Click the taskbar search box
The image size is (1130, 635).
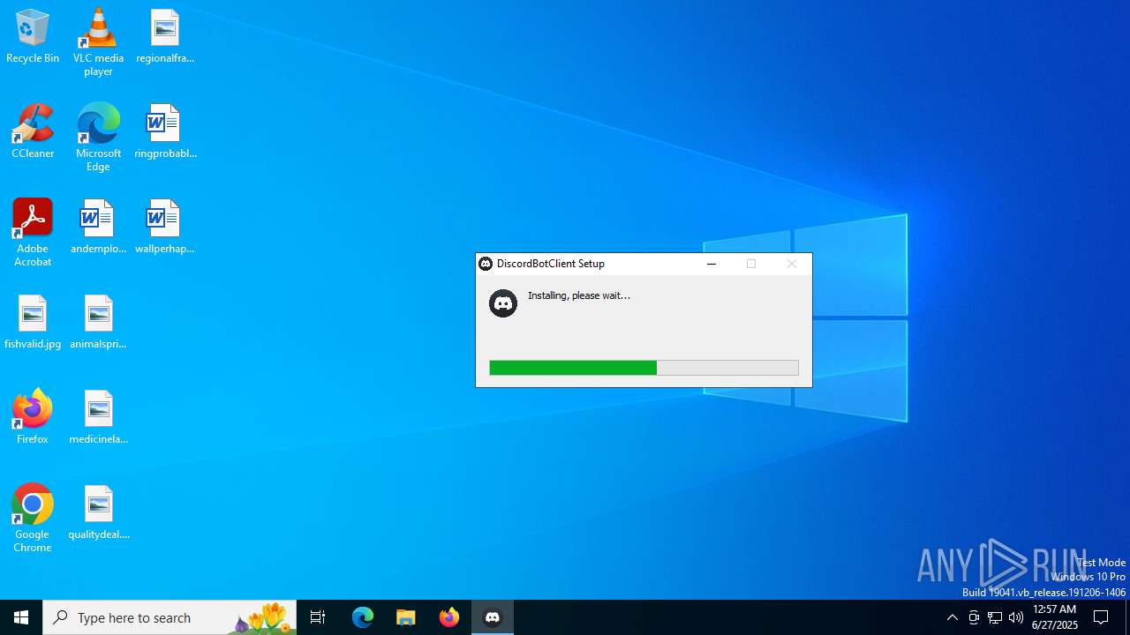click(x=169, y=617)
